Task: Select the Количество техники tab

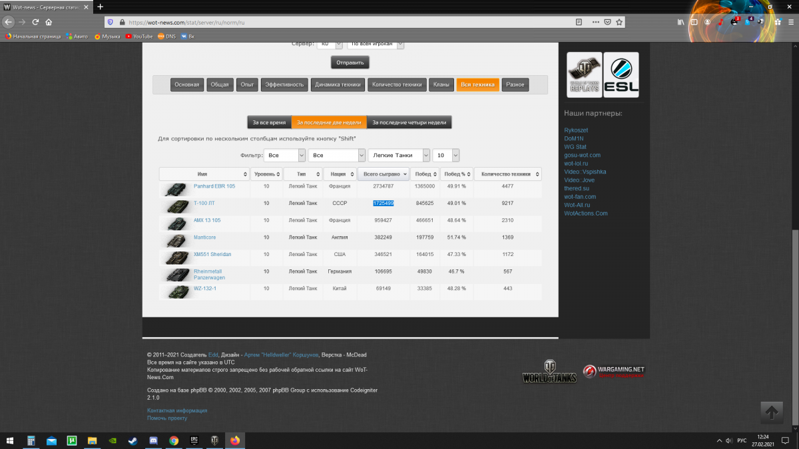Action: 397,84
